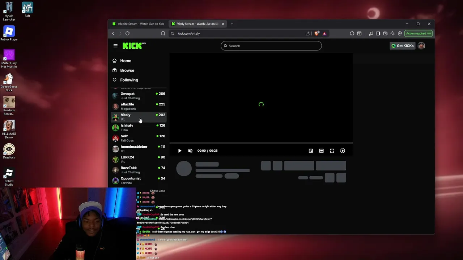Image resolution: width=463 pixels, height=260 pixels.
Task: Open ishiratv channel in sidebar
Action: [139, 127]
